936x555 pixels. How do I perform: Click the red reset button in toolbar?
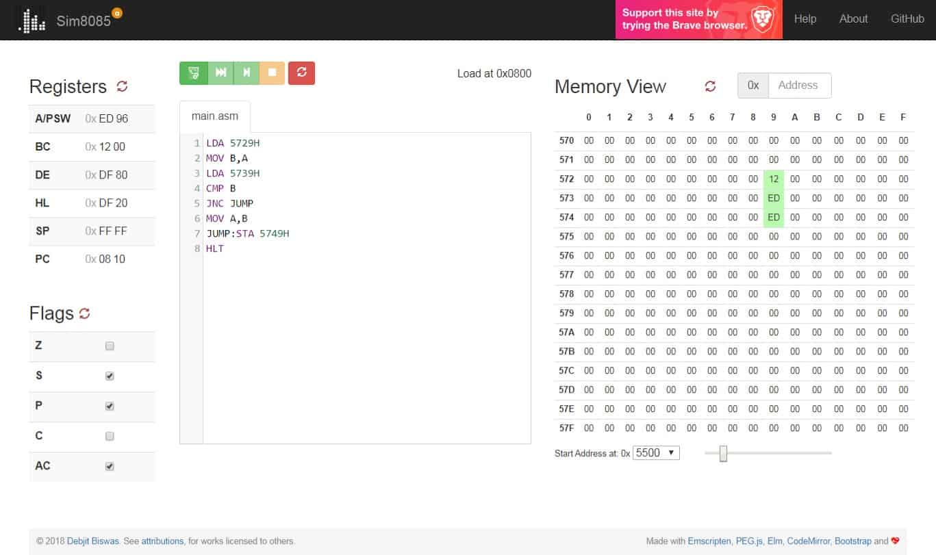point(301,73)
